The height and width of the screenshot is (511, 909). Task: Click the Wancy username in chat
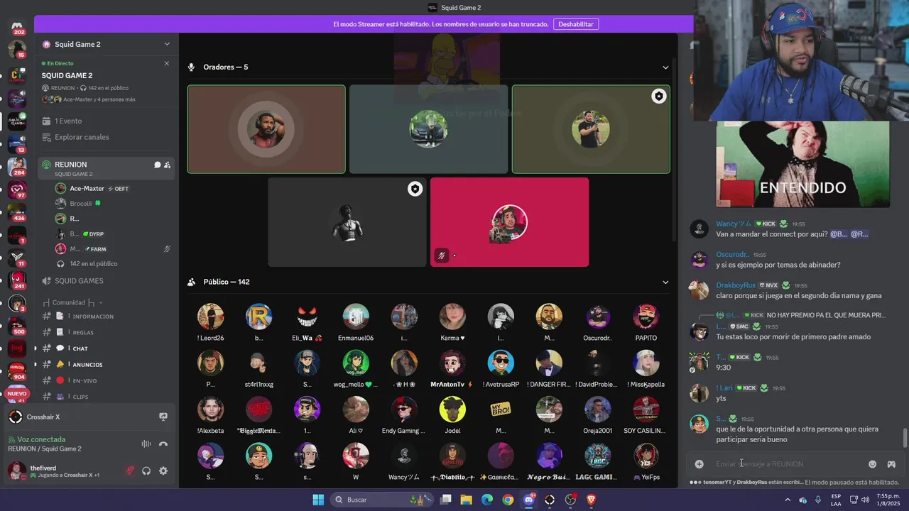pyautogui.click(x=734, y=224)
